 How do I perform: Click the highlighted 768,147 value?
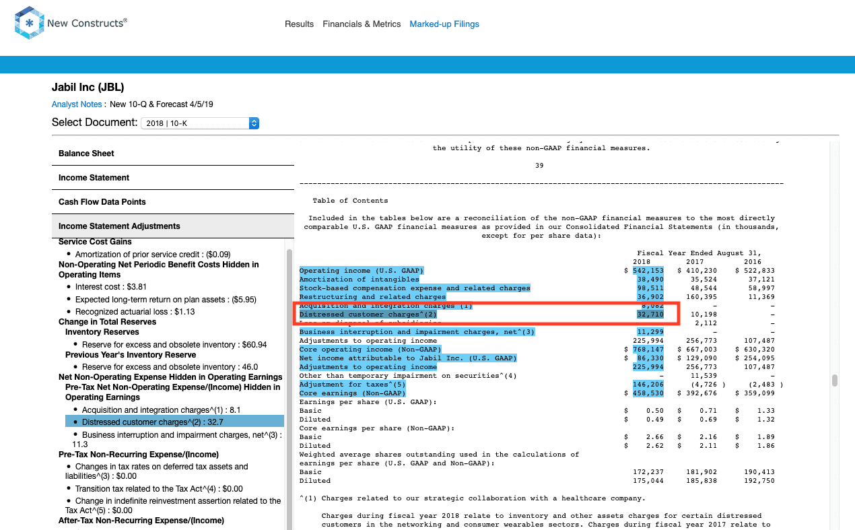(x=648, y=350)
